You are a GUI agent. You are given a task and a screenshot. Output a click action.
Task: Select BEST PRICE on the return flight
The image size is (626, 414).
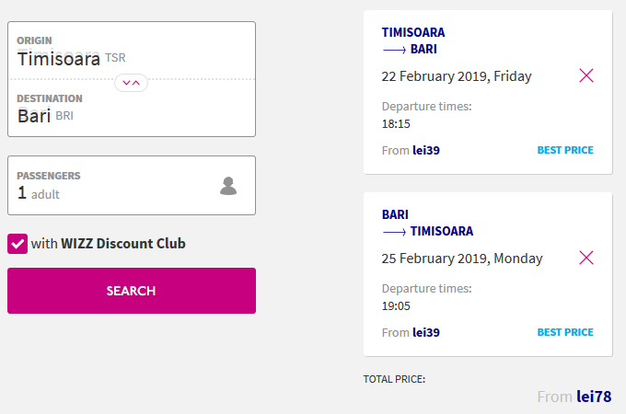[x=565, y=332]
